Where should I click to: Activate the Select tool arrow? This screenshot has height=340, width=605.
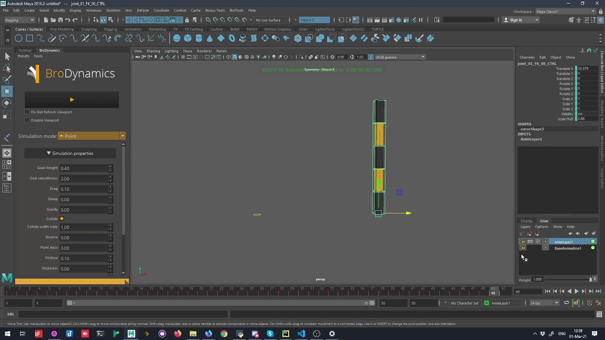7,57
